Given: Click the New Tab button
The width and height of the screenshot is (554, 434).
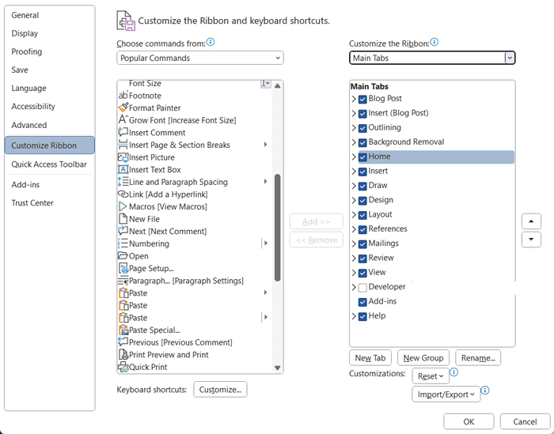Looking at the screenshot, I should (370, 358).
